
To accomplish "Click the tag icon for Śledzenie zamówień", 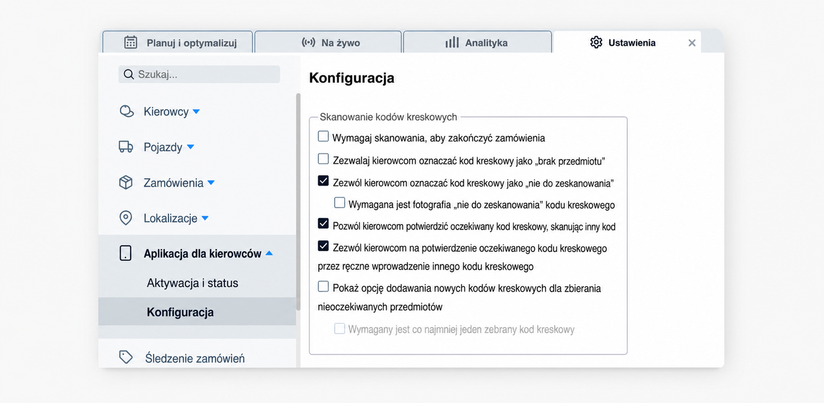I will click(126, 357).
